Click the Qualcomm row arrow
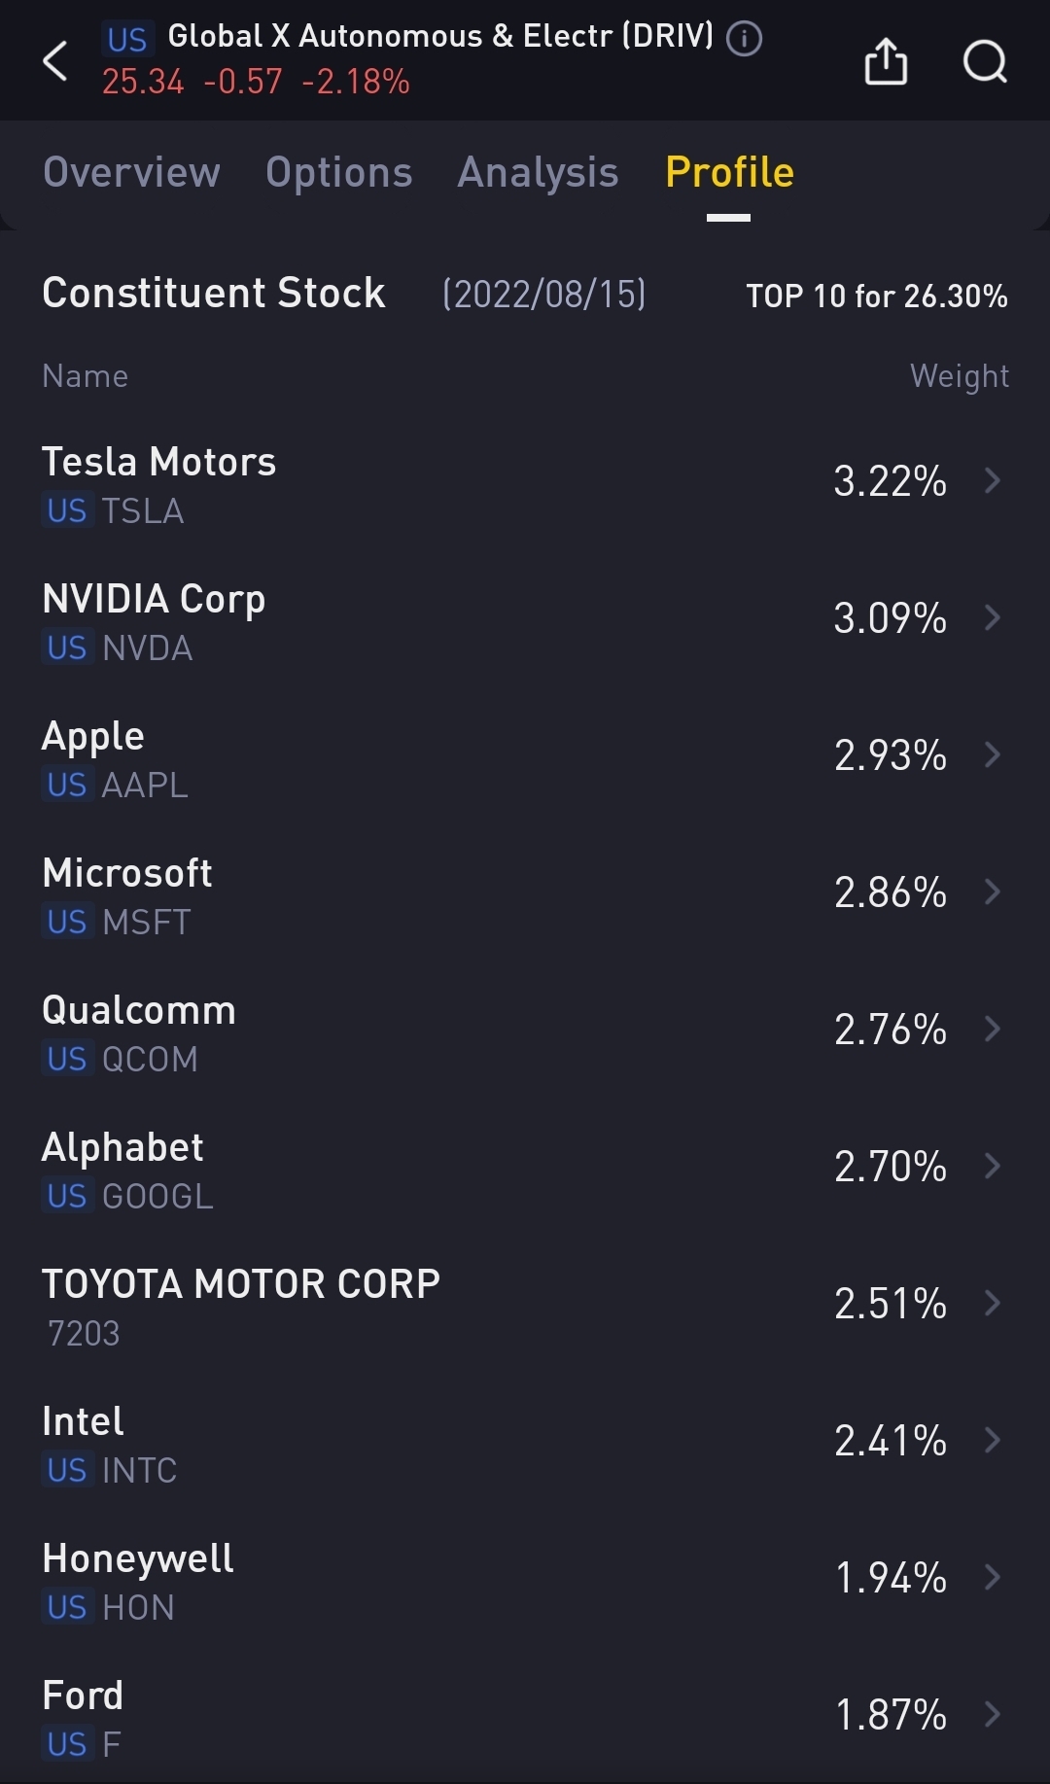Image resolution: width=1050 pixels, height=1784 pixels. click(x=993, y=1029)
